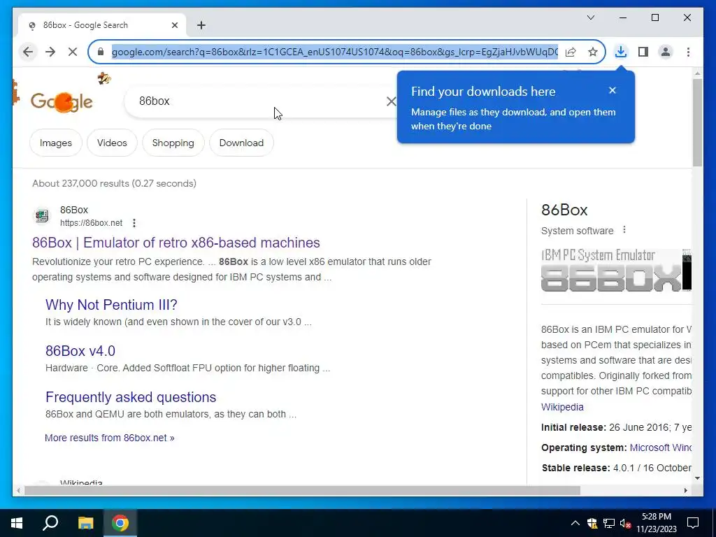Dismiss the Find your downloads here popup
This screenshot has height=537, width=716.
(x=613, y=90)
